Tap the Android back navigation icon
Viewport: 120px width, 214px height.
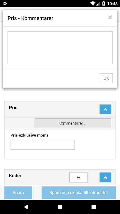pos(26,207)
